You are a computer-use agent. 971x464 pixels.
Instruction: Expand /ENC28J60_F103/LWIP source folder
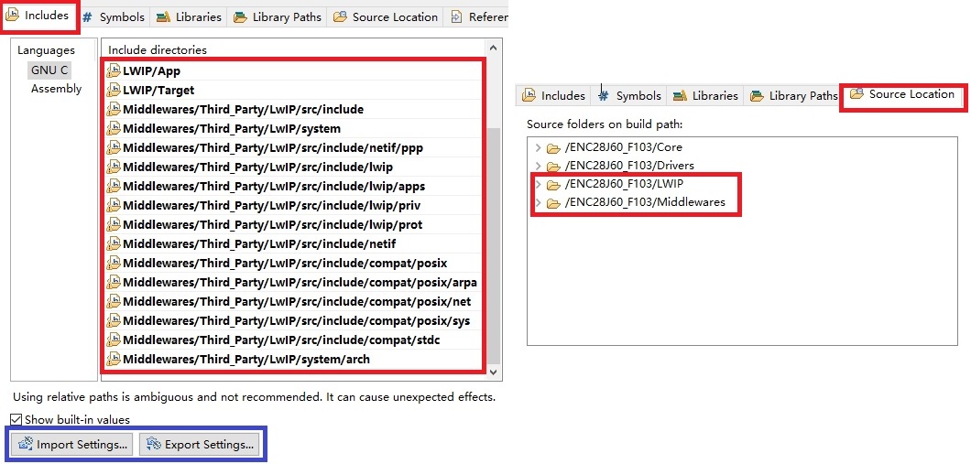[538, 184]
